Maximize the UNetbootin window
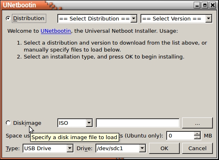The height and width of the screenshot is (160, 219). 205,5
